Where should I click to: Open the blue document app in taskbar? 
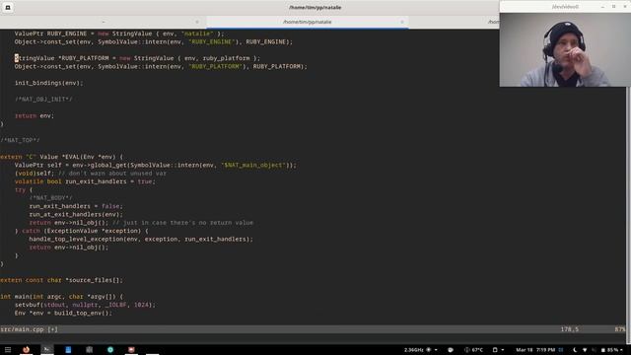pyautogui.click(x=68, y=349)
